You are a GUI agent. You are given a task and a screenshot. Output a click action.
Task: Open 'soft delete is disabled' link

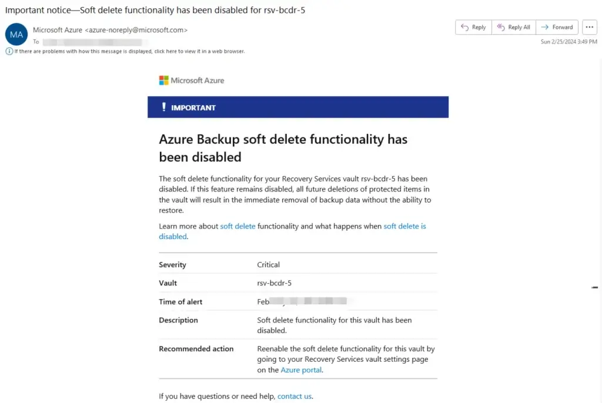coord(293,231)
